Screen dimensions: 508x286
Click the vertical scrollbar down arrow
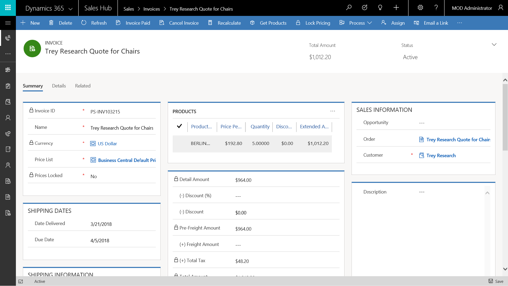click(x=505, y=269)
